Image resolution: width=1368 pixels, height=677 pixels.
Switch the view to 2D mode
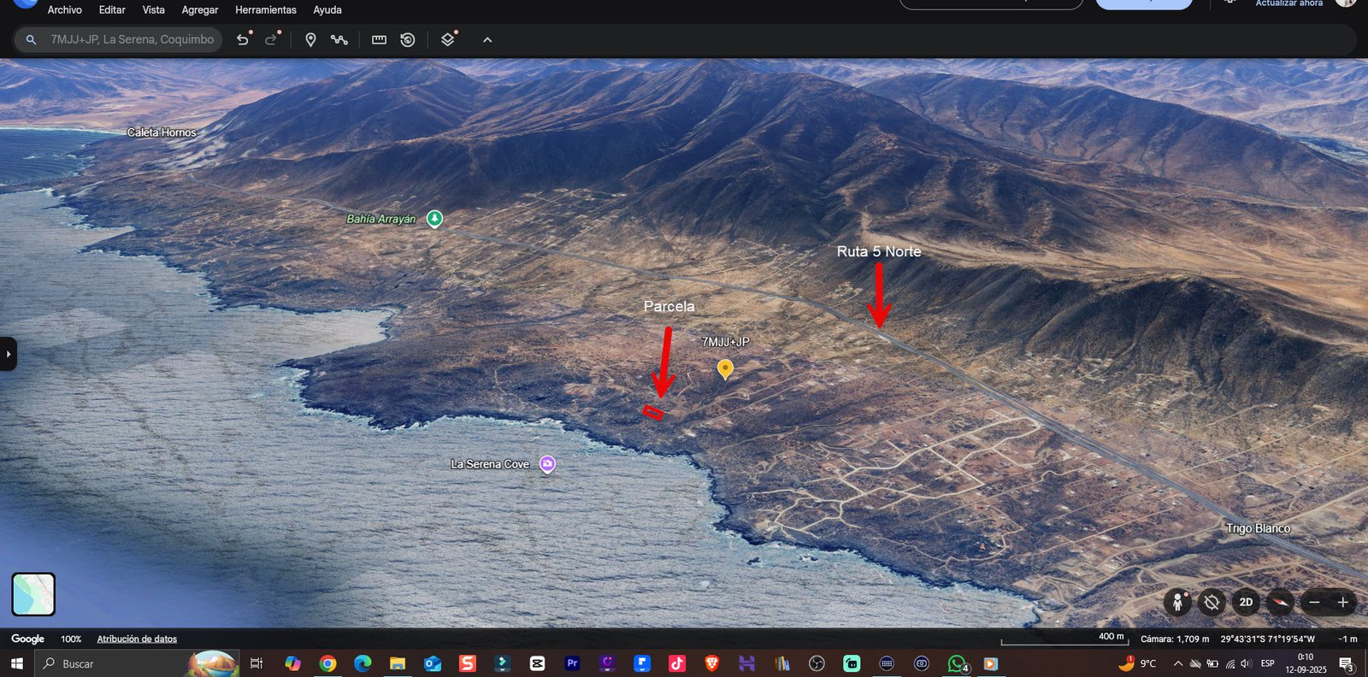[x=1246, y=603]
